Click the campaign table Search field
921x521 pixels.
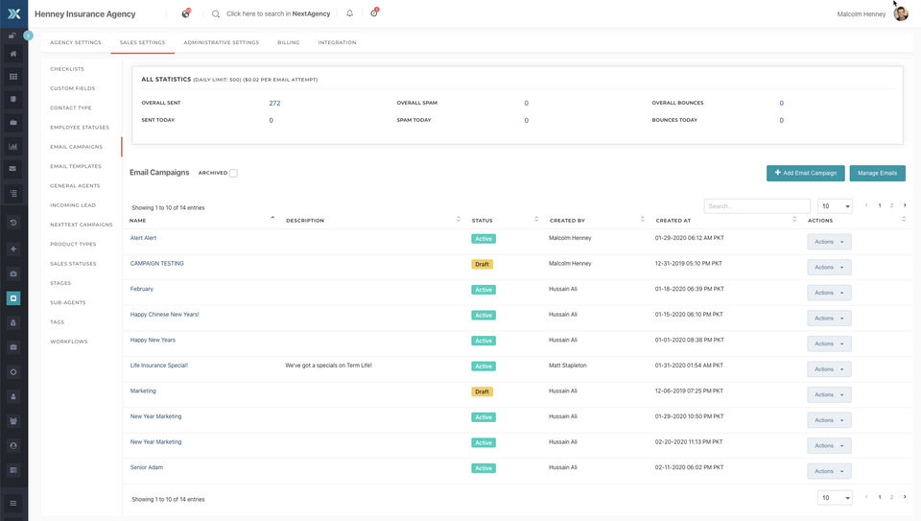756,206
